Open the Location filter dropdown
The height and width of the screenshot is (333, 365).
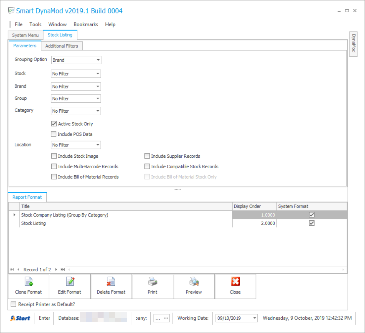98,145
